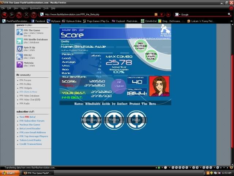This screenshot has height=176, width=234.
Task: Click the Reload page button
Action: [19, 15]
